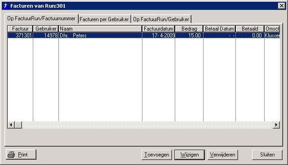Screen dimensions: 288x165
Task: Click the Klusser description cell
Action: click(x=272, y=35)
